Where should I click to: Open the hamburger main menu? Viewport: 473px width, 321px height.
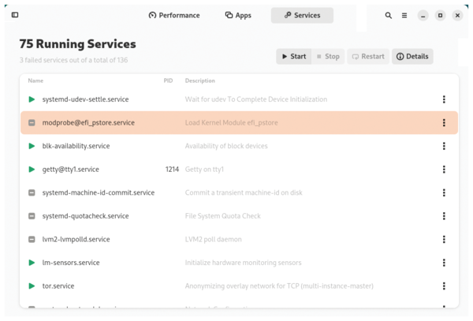click(404, 15)
